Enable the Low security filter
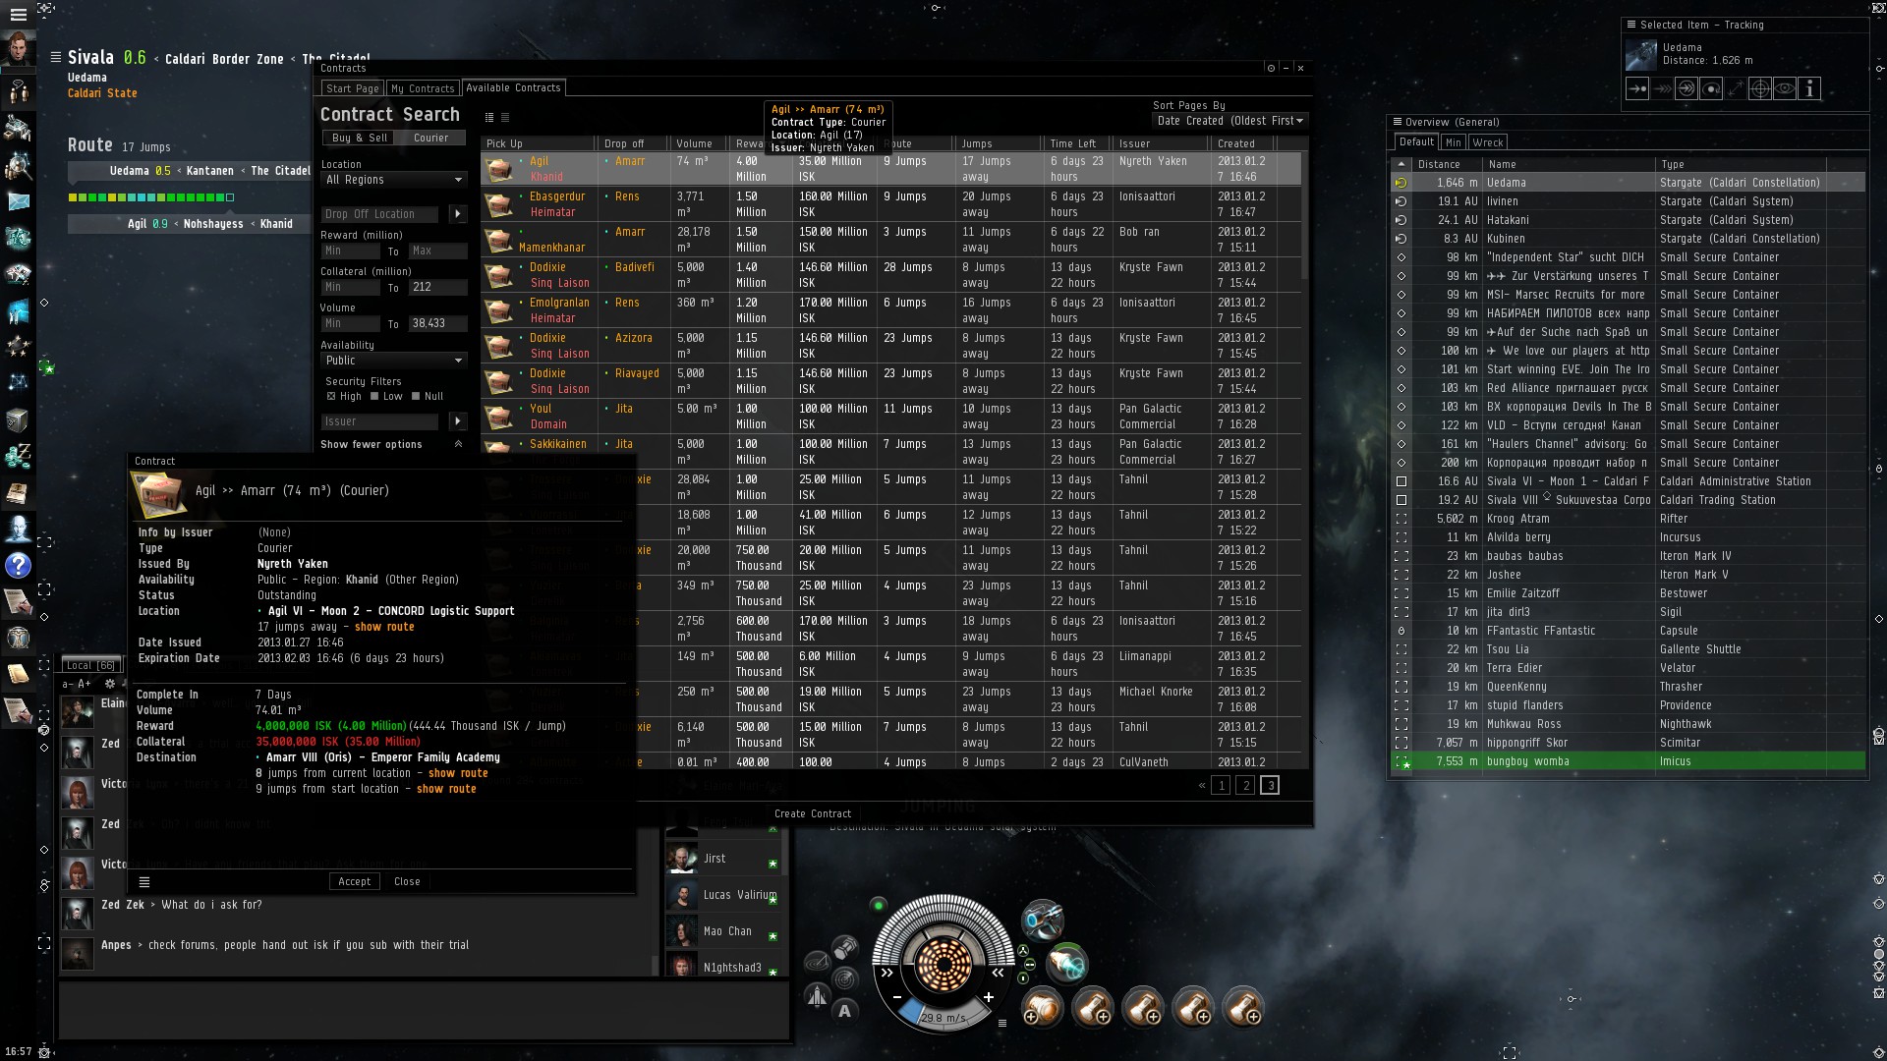Viewport: 1887px width, 1061px height. (374, 397)
